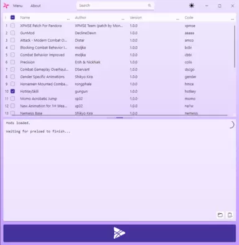
Task: Click code cell 'xpmse'
Action: point(190,25)
